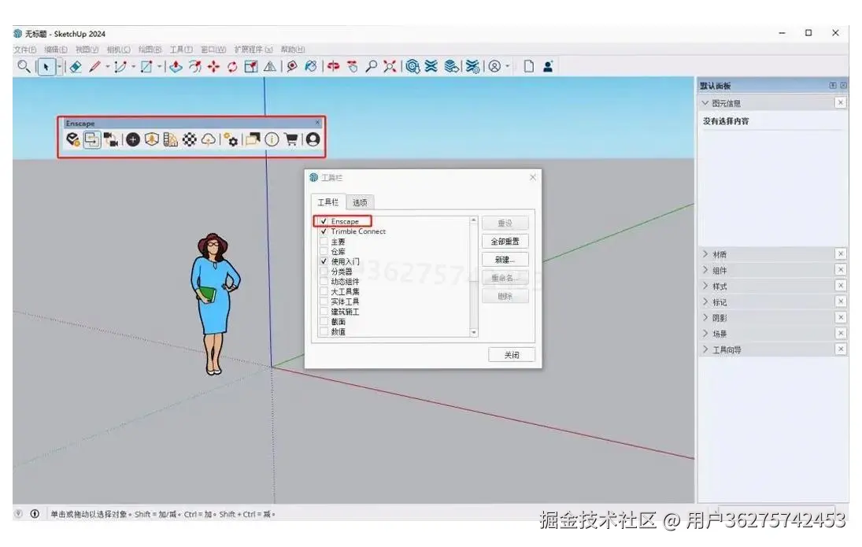Select the eraser tool from the toolbar
This screenshot has height=547, width=862.
(75, 66)
